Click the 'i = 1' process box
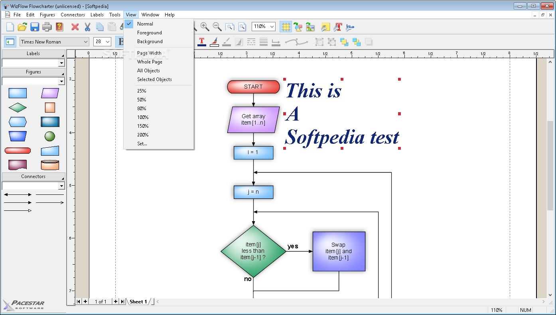Viewport: 556px width, 315px height. click(x=253, y=153)
